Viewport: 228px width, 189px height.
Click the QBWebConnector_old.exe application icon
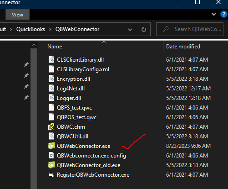point(51,165)
